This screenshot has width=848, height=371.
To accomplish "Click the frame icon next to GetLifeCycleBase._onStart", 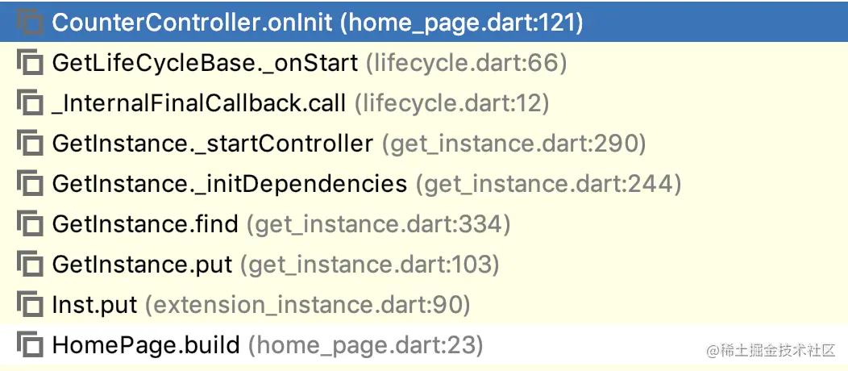I will coord(30,63).
